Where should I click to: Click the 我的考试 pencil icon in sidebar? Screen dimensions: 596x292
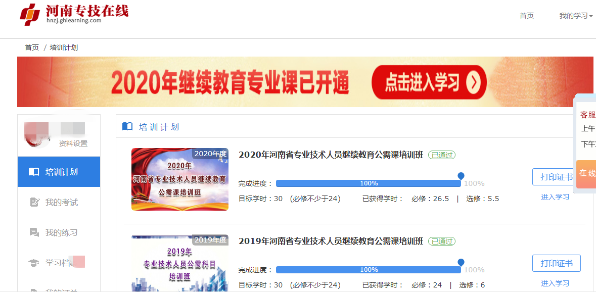34,203
